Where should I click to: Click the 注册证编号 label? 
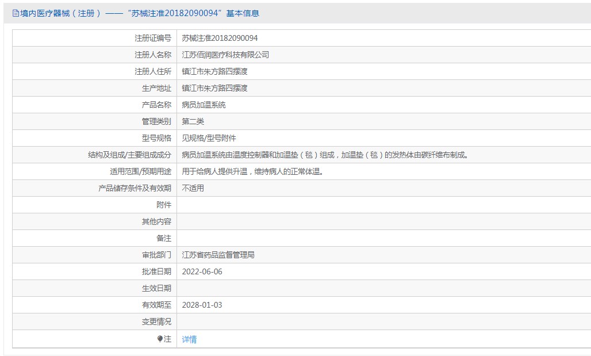153,38
